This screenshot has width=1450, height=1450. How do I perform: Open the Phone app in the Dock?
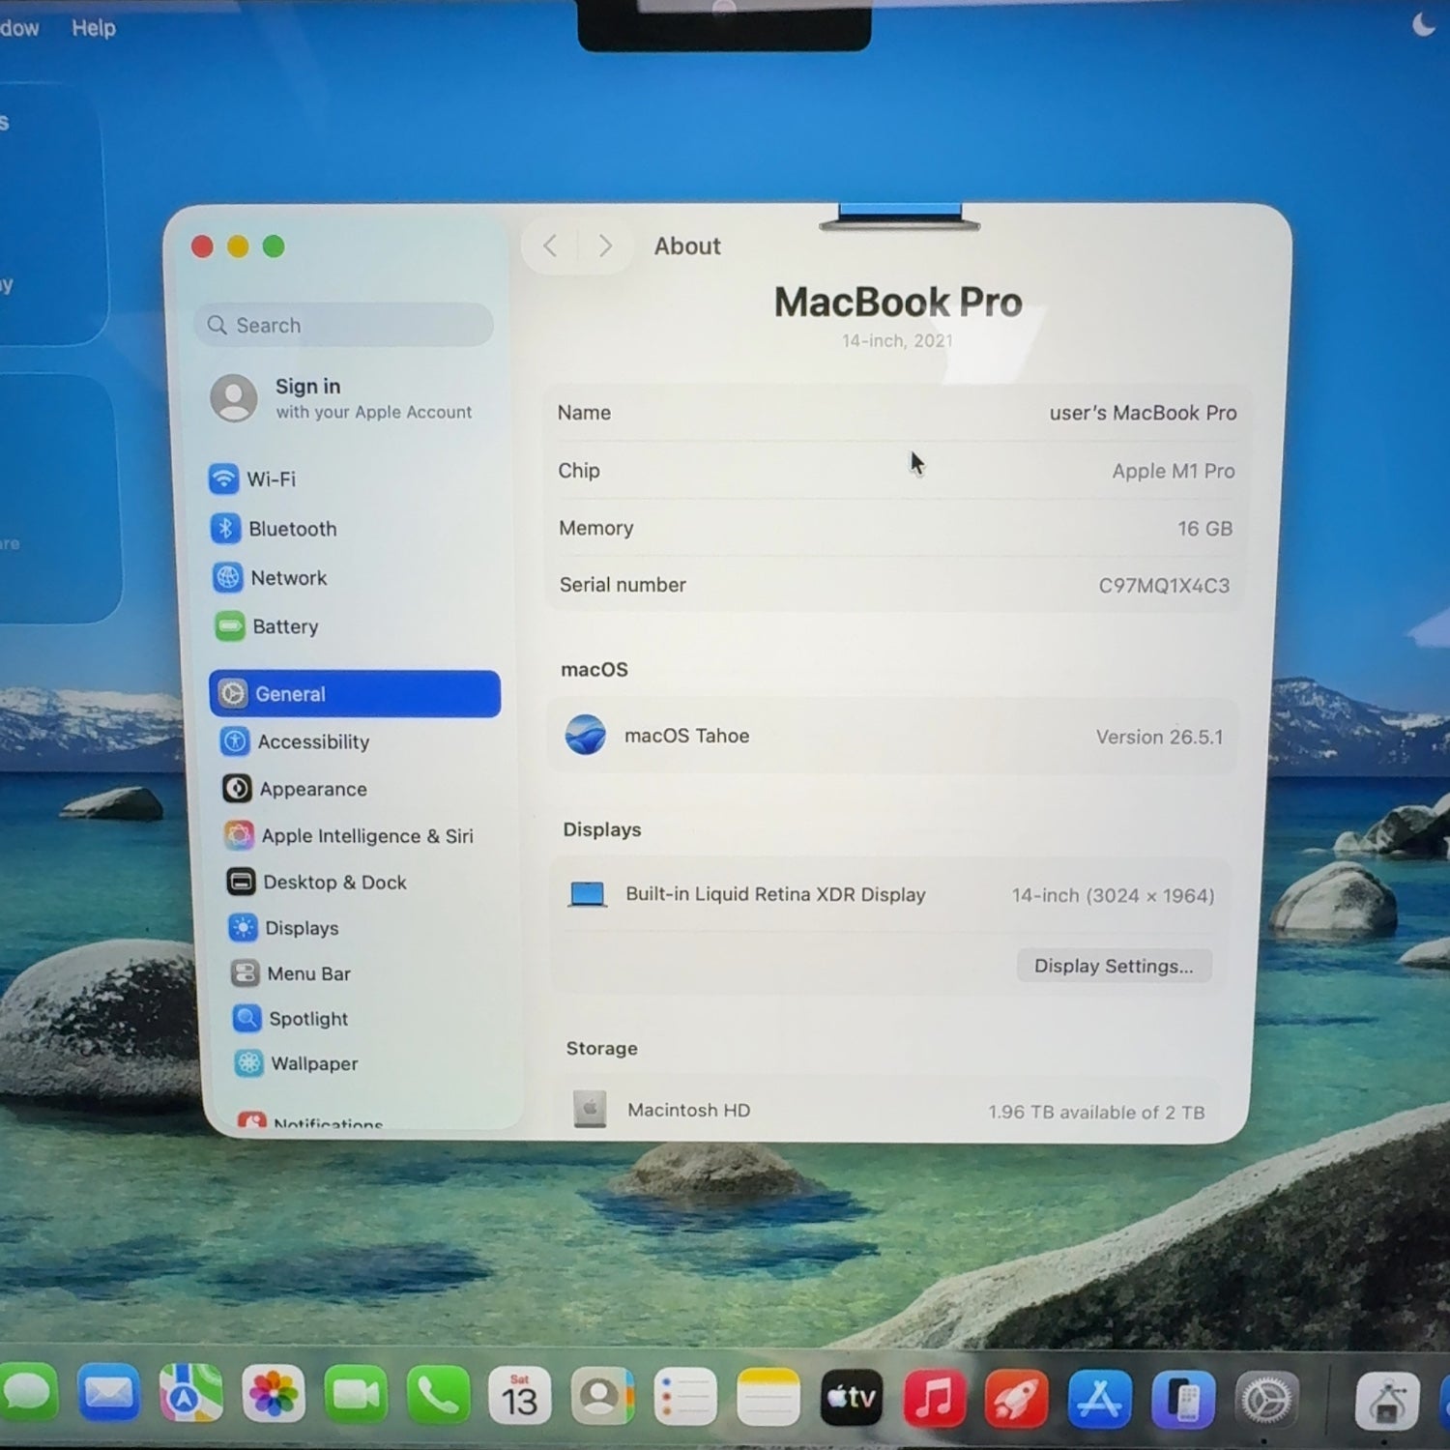(x=438, y=1396)
